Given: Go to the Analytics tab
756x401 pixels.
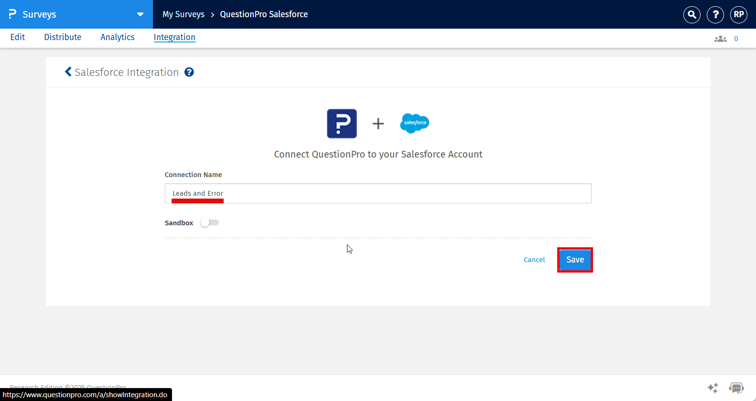Looking at the screenshot, I should point(118,37).
